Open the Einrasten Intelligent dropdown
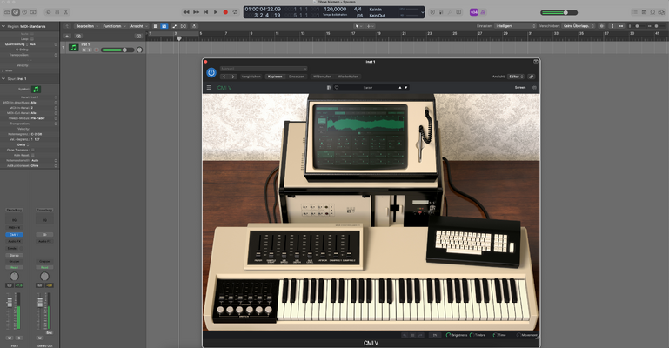 point(515,26)
